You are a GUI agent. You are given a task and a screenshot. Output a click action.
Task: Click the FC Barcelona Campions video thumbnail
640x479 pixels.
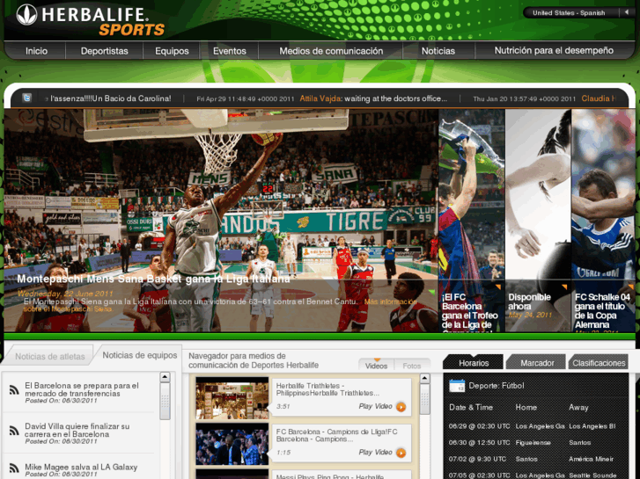(x=232, y=444)
